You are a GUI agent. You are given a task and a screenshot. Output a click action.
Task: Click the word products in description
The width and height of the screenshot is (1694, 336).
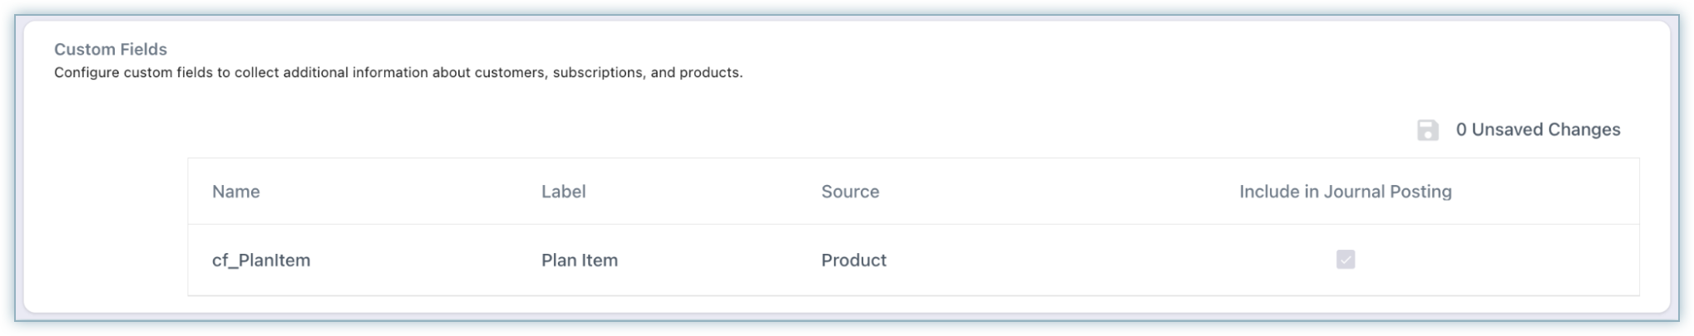pos(709,73)
